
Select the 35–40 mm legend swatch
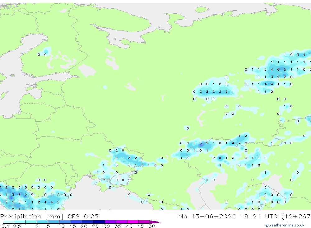coord(122,222)
